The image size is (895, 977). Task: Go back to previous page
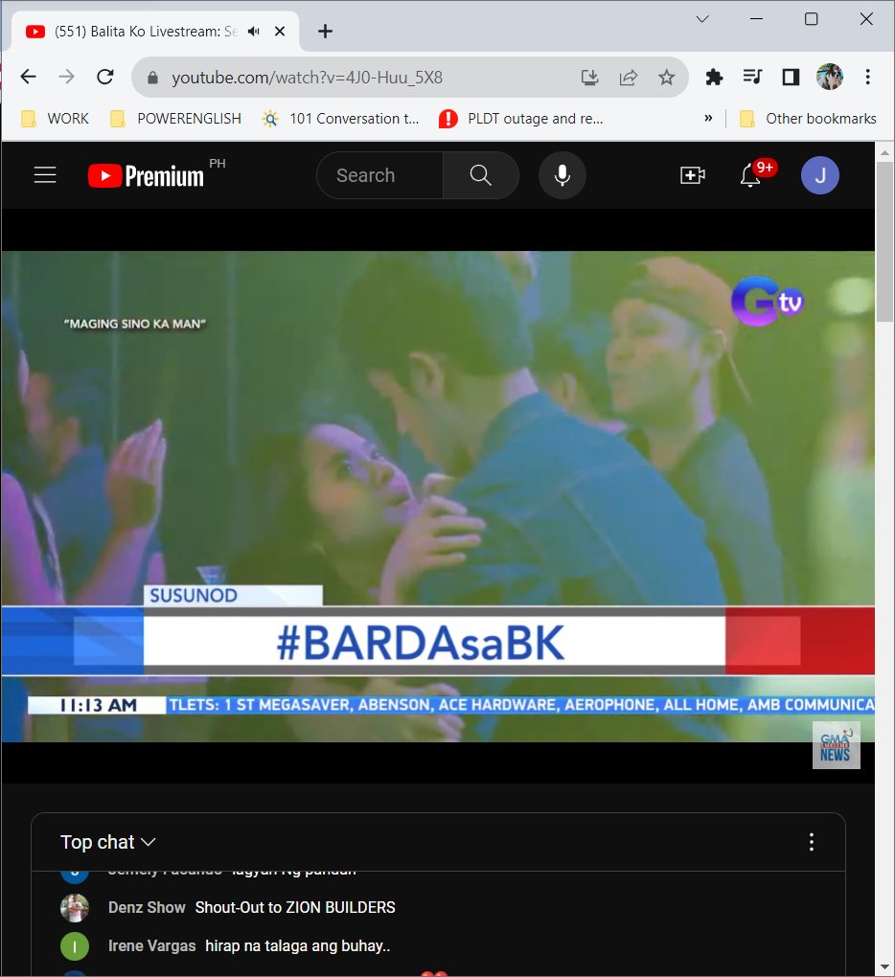pyautogui.click(x=29, y=77)
